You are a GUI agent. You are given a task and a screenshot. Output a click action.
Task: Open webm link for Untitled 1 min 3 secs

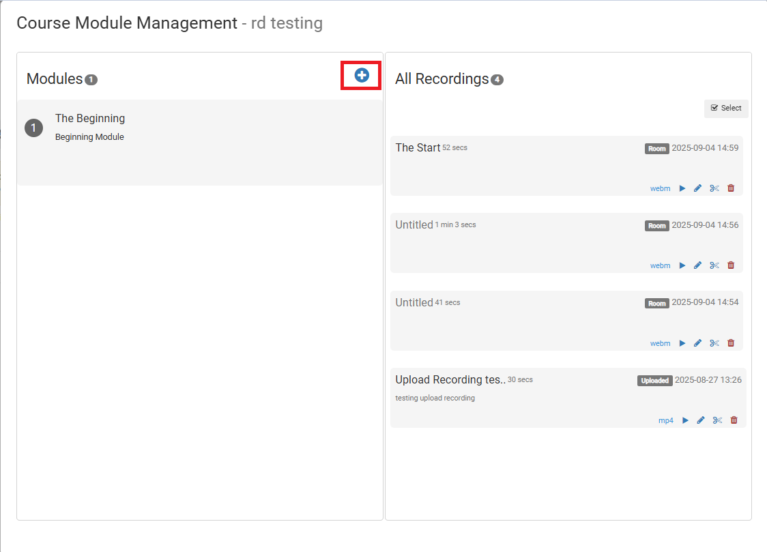tap(660, 265)
